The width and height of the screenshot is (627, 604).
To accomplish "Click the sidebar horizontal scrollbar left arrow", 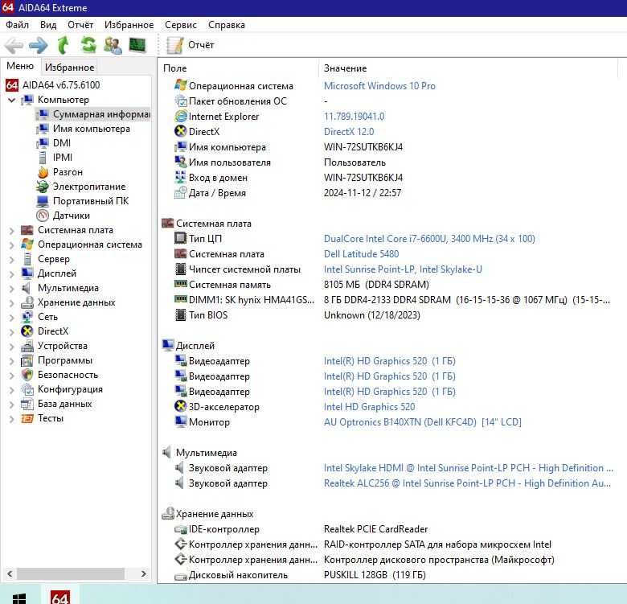I will point(10,573).
